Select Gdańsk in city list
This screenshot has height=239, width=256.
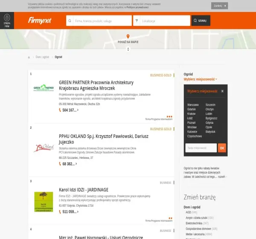(191, 109)
